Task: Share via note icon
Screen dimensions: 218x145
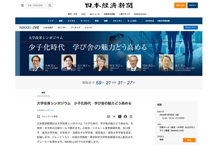Action: tap(114, 117)
